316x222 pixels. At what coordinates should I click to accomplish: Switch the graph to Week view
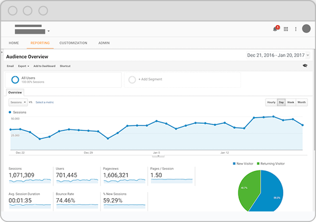(290, 102)
